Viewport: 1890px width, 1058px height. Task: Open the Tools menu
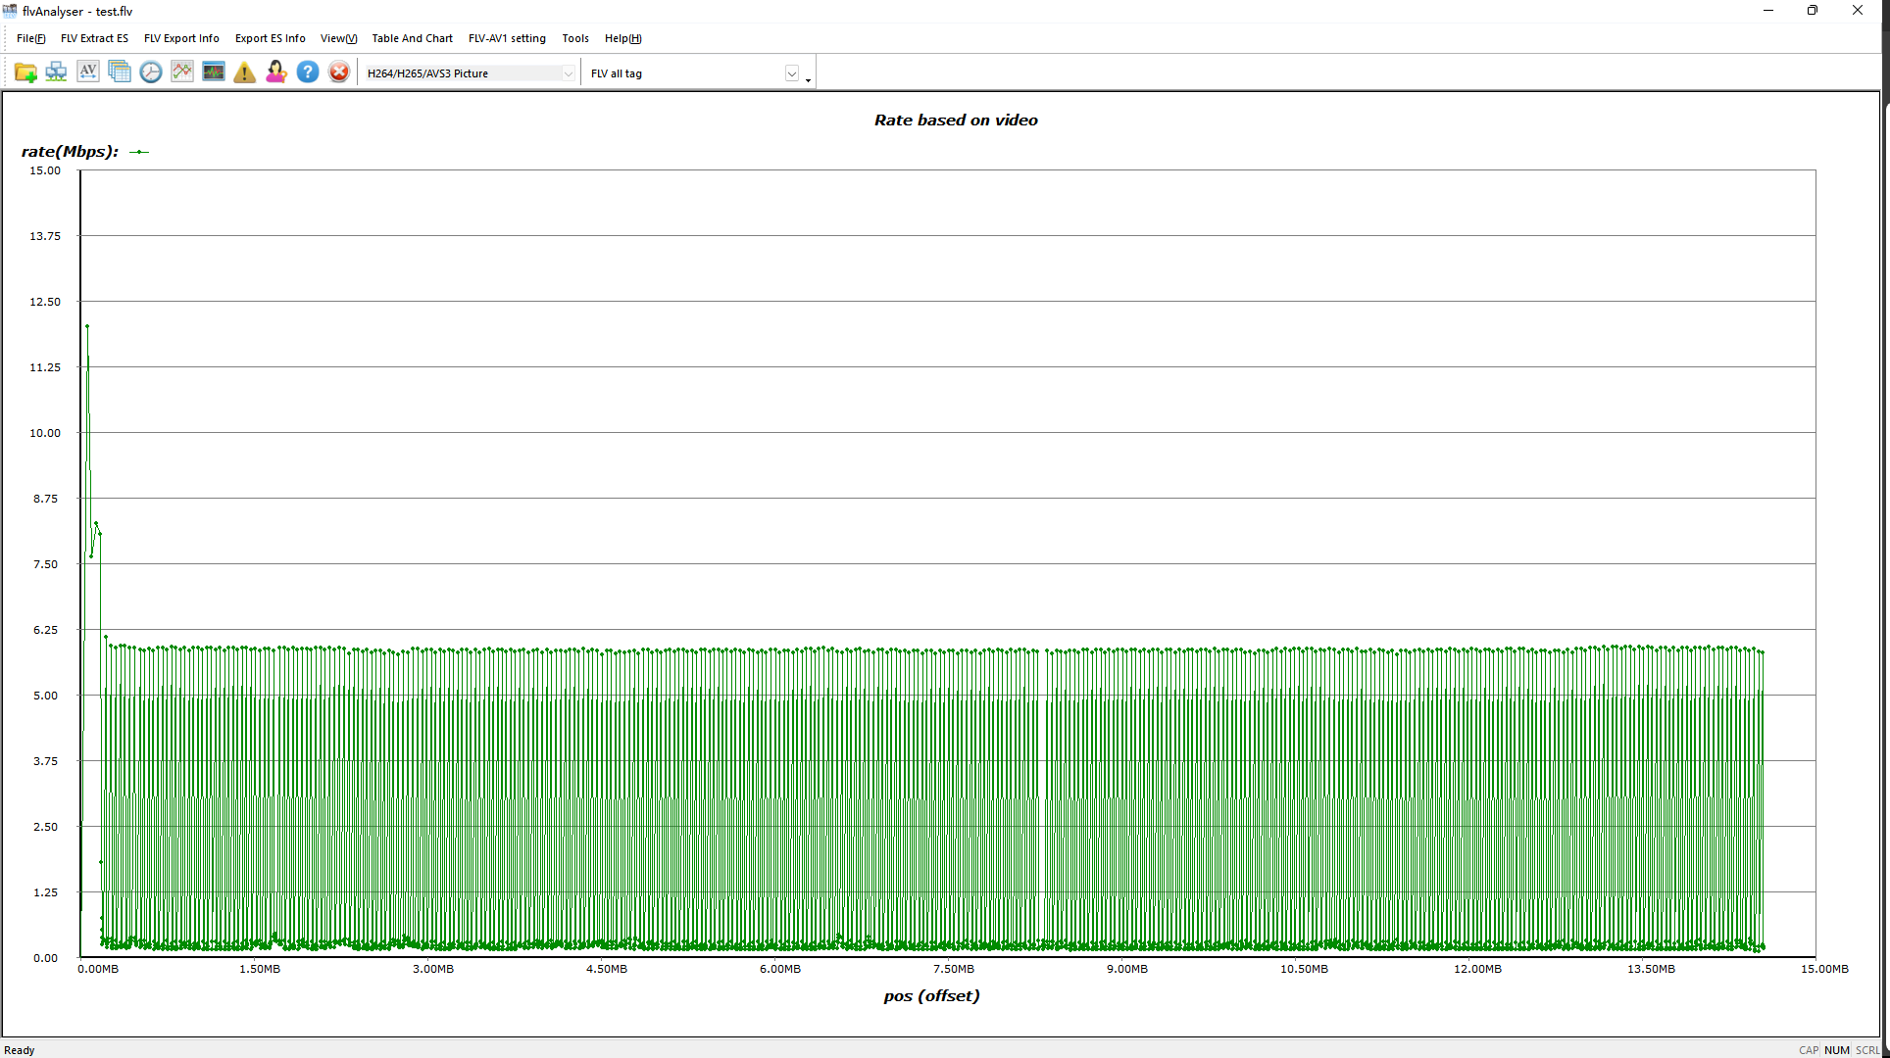coord(575,38)
